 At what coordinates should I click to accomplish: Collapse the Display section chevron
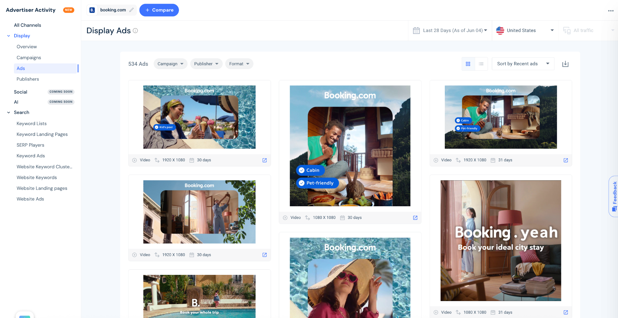click(x=8, y=36)
